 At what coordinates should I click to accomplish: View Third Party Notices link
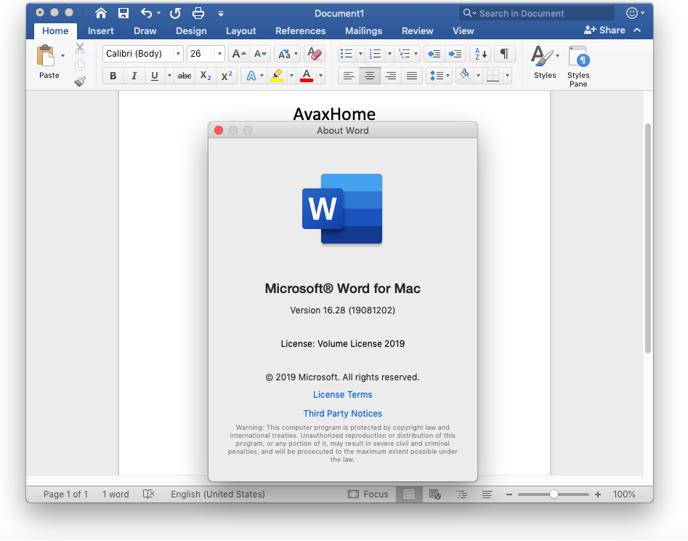click(342, 413)
